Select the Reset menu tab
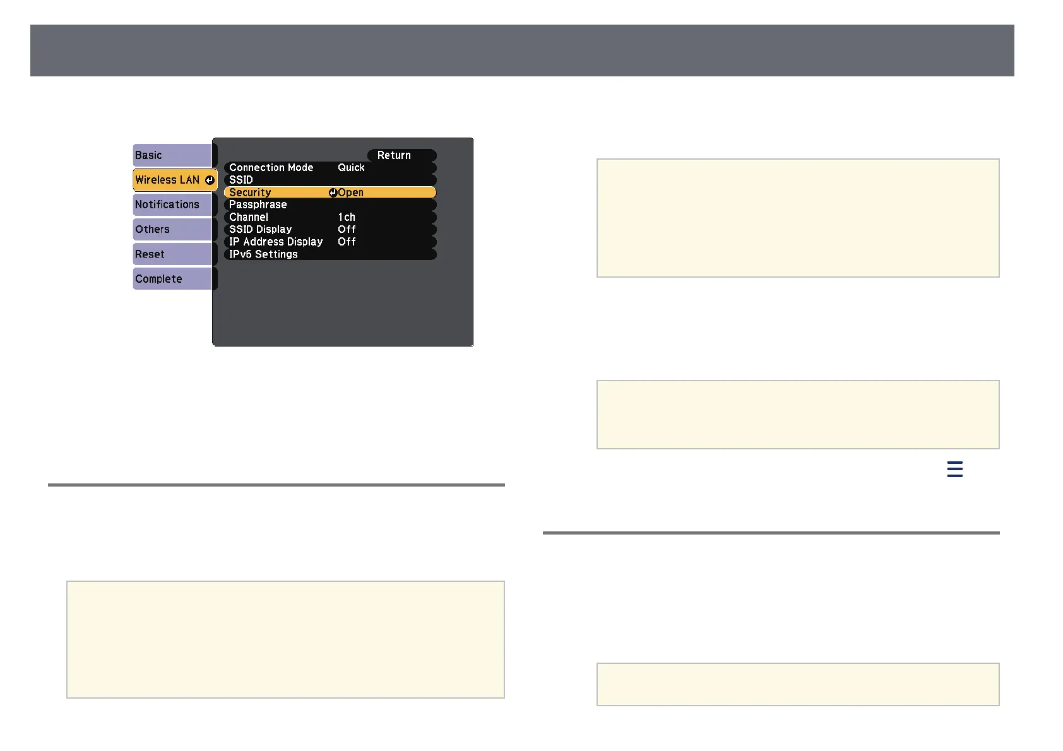The height and width of the screenshot is (751, 1063). point(172,254)
